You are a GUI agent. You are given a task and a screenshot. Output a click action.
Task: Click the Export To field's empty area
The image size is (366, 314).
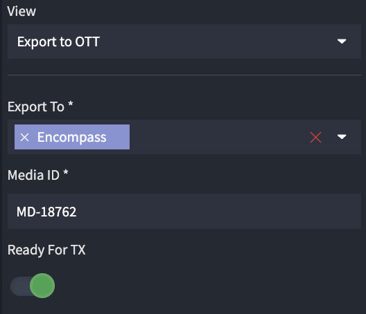point(217,137)
